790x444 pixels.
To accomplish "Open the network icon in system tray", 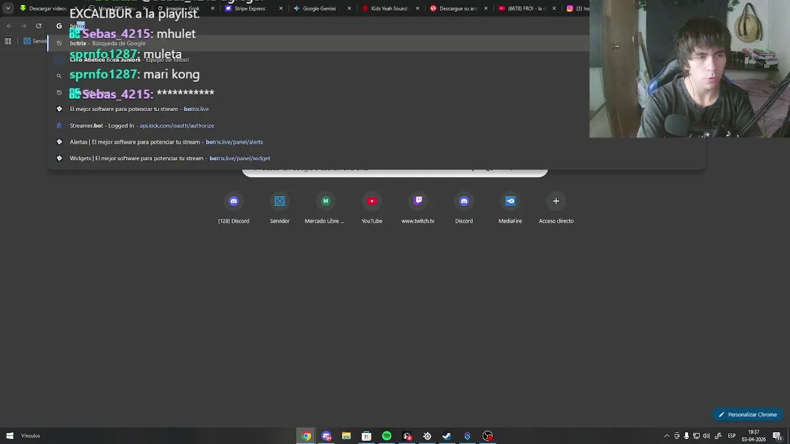I will tap(697, 436).
